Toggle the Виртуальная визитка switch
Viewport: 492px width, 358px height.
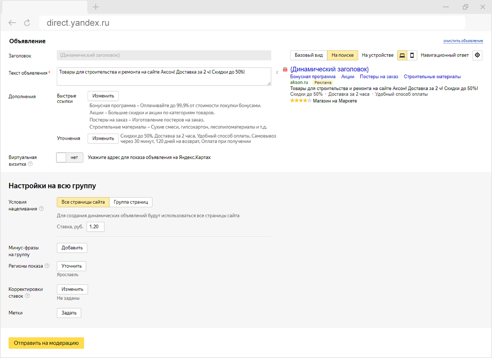point(70,157)
